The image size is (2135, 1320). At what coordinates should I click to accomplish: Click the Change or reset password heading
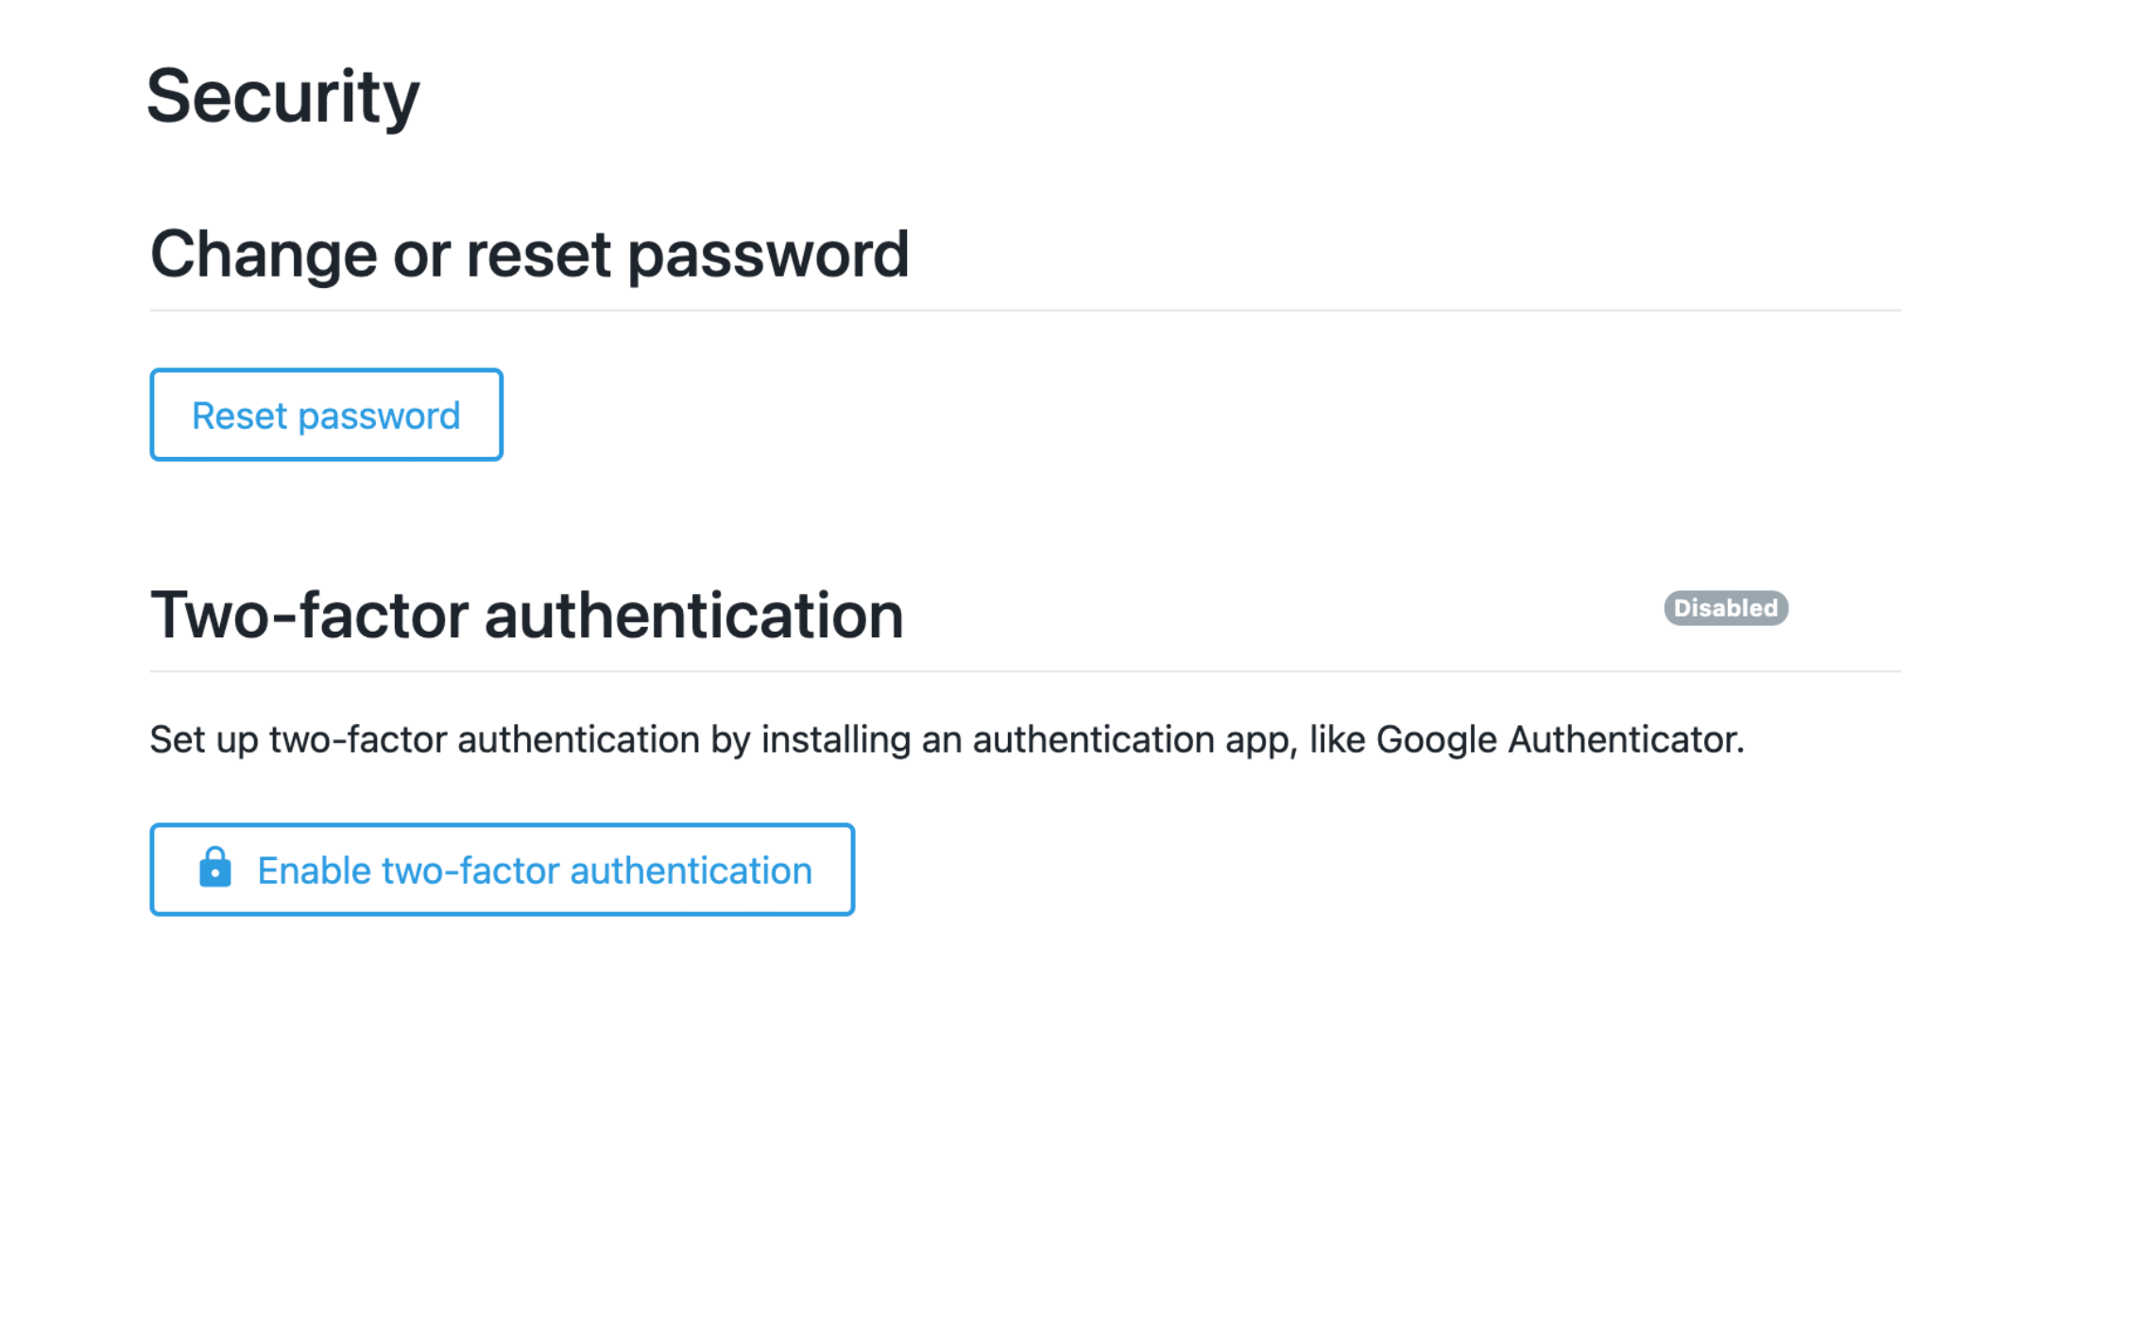529,255
